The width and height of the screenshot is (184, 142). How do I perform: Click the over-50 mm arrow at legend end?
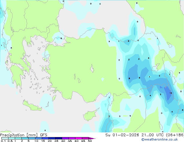pyautogui.click(x=92, y=138)
